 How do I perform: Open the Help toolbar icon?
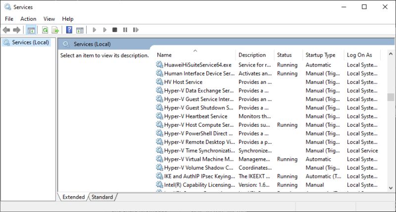click(69, 30)
